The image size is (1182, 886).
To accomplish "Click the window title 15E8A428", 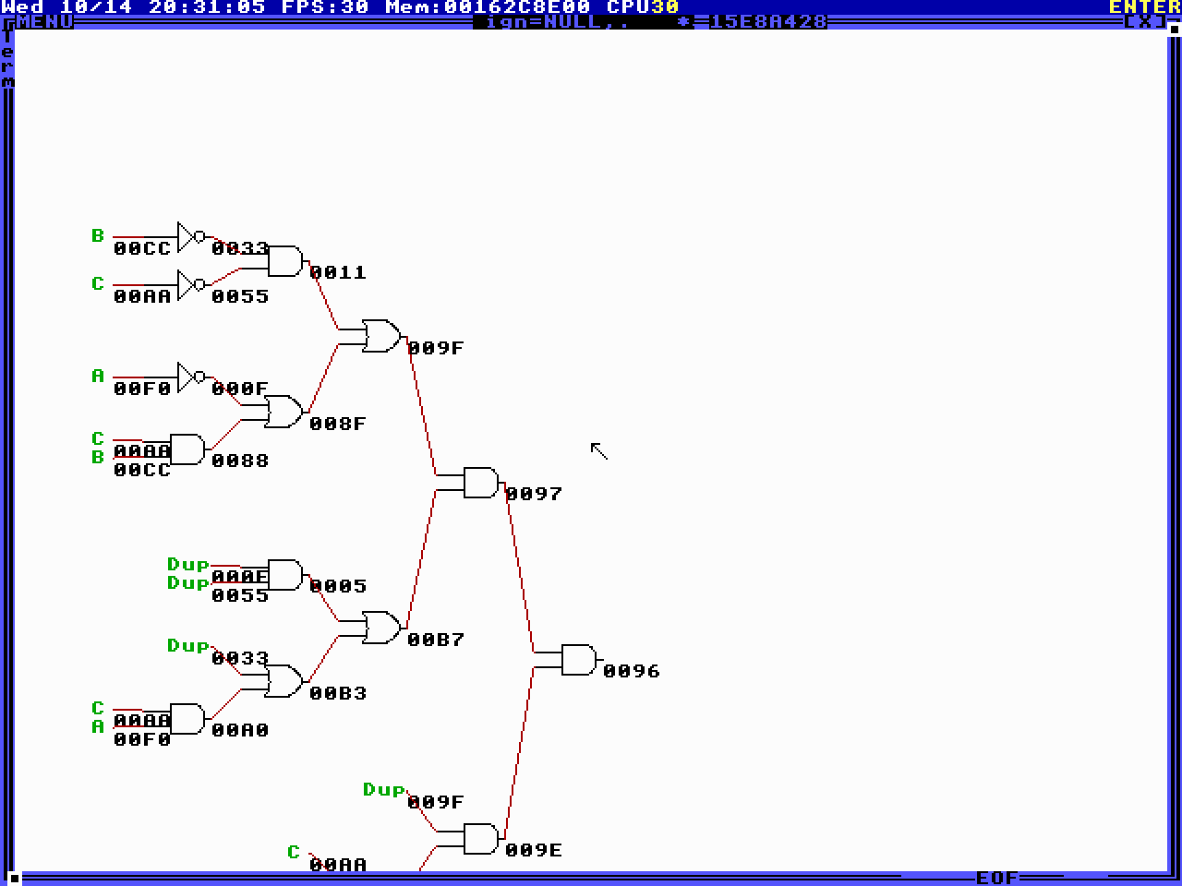I will tap(767, 21).
